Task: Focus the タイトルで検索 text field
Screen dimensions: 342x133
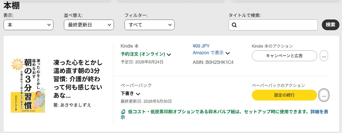Action: (273, 25)
